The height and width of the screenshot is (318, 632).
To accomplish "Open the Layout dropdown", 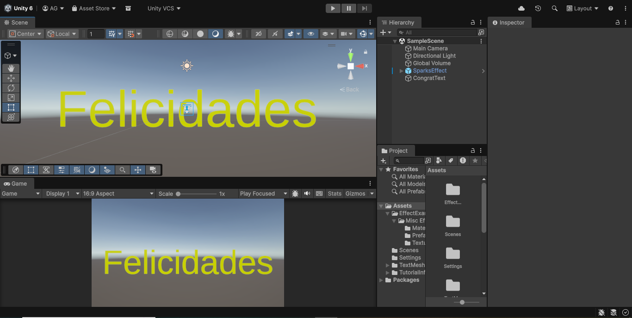I will tap(582, 8).
